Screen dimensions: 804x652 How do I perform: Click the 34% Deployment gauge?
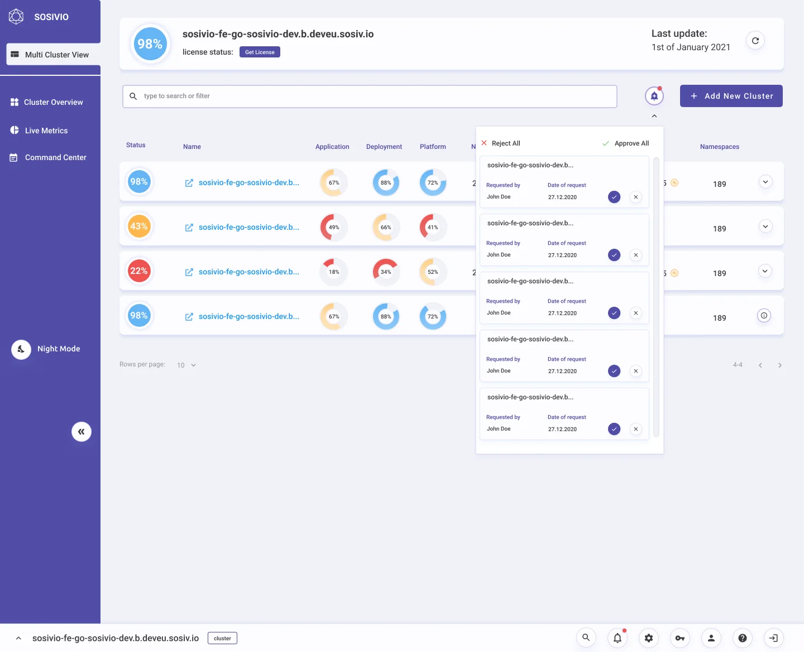pos(386,272)
